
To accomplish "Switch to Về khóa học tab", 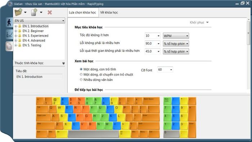I will click(109, 12).
